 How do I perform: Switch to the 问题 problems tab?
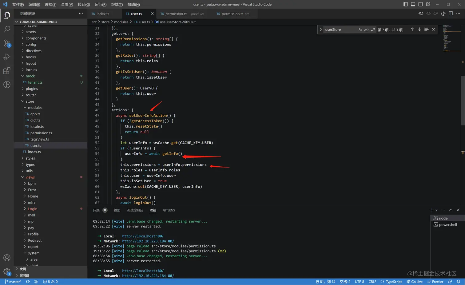click(x=96, y=210)
